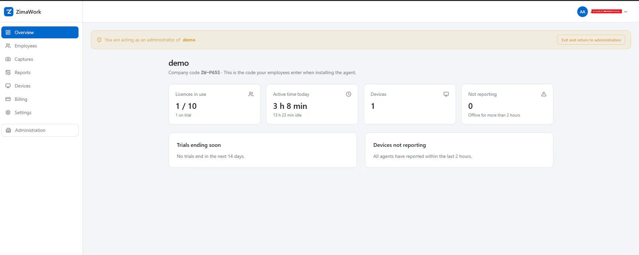Viewport: 639px width, 255px height.
Task: Click the Not reporting count 0
Action: (x=471, y=106)
